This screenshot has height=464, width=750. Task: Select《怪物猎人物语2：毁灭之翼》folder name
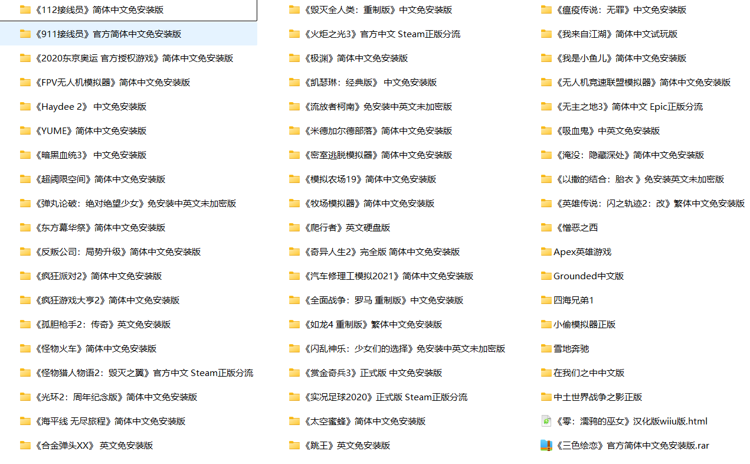144,372
